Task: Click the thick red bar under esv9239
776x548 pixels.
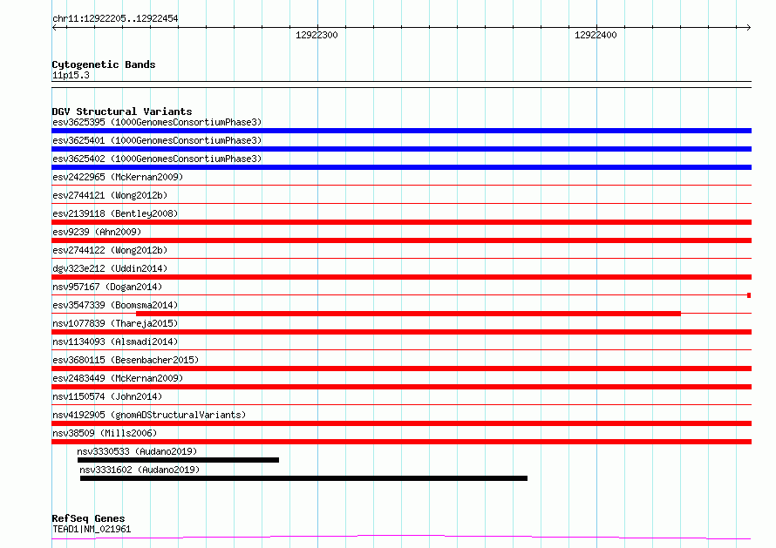Action: (x=401, y=240)
